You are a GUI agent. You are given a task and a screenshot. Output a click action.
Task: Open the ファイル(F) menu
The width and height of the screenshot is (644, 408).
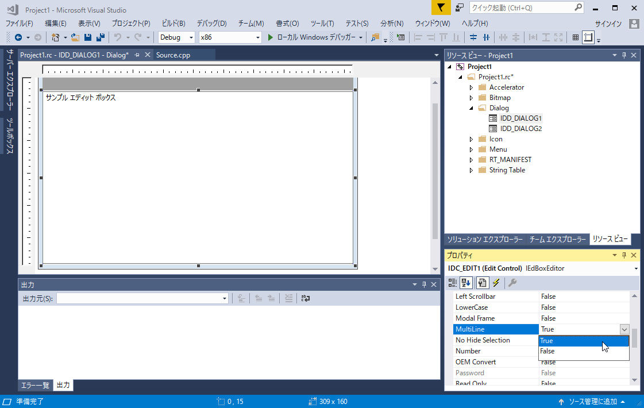[20, 24]
